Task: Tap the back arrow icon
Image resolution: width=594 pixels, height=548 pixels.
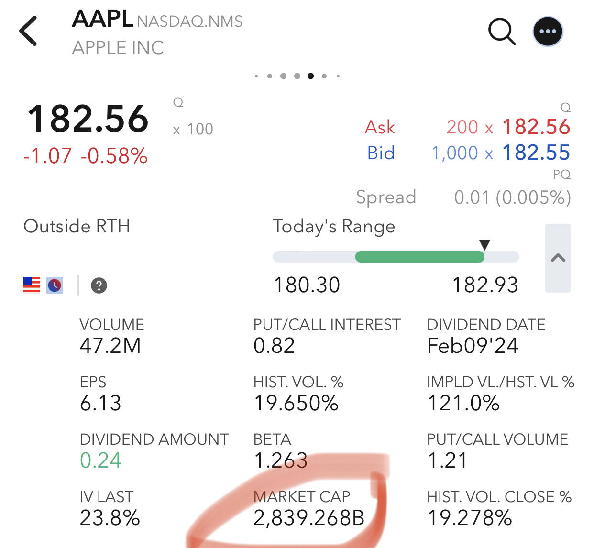Action: tap(28, 31)
